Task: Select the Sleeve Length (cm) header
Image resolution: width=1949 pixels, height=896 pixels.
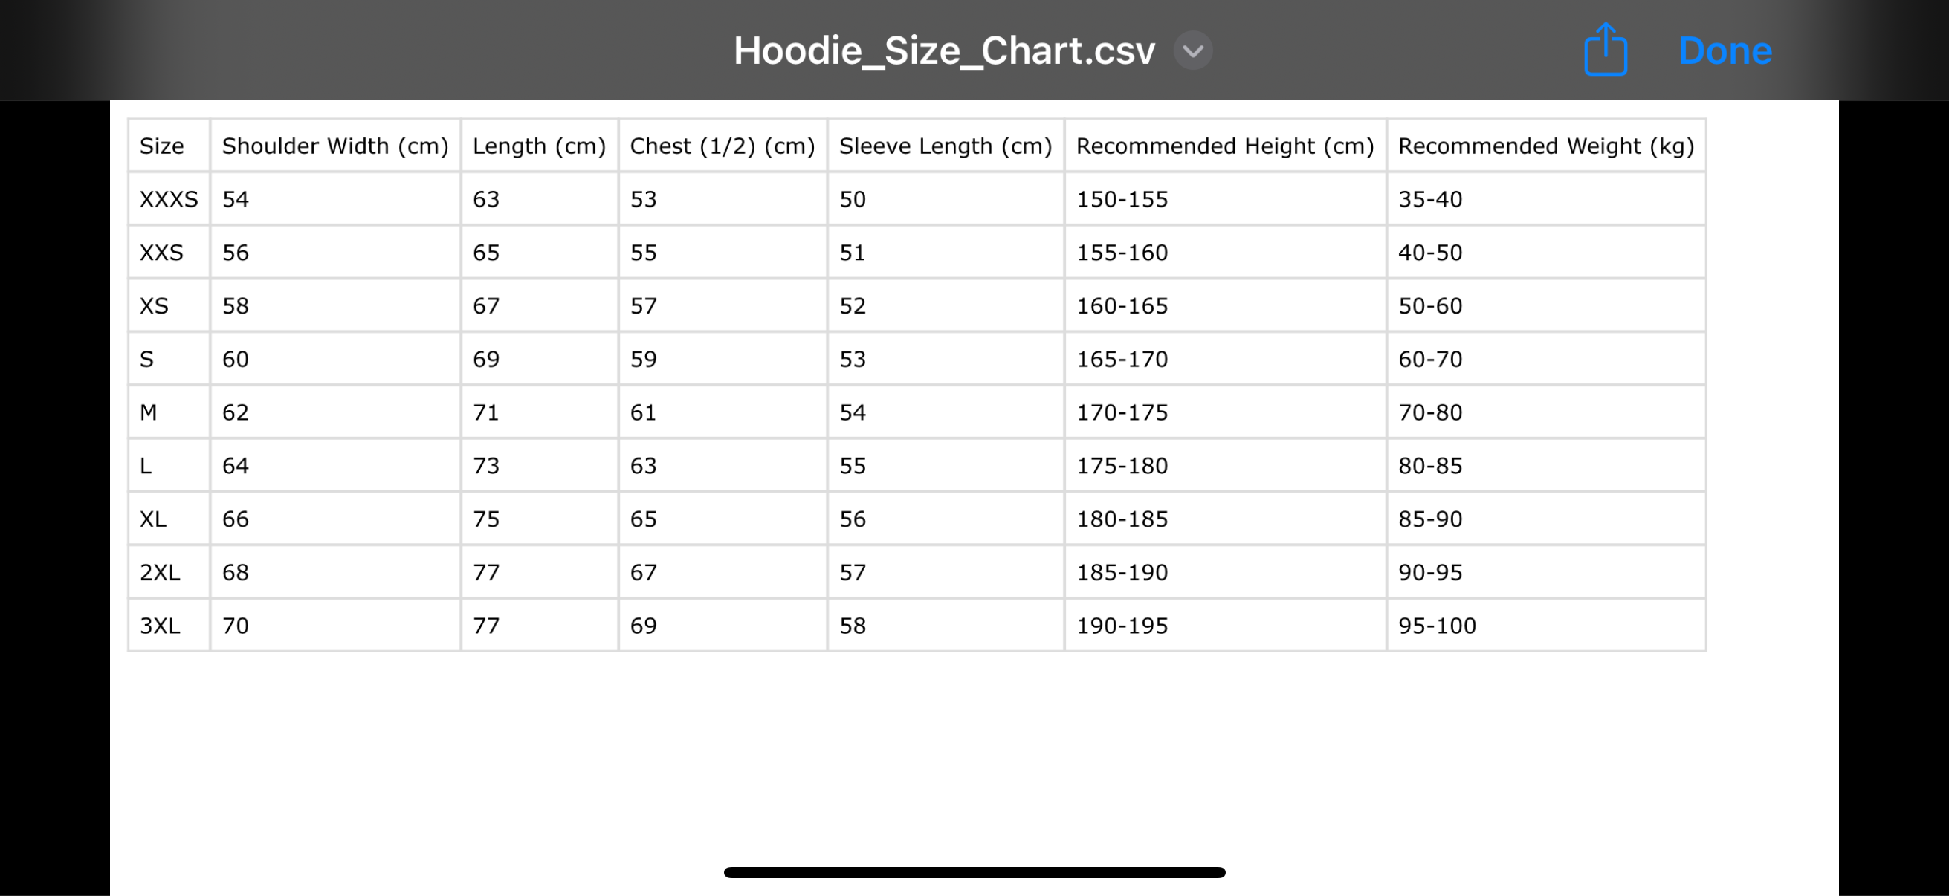Action: pyautogui.click(x=944, y=145)
